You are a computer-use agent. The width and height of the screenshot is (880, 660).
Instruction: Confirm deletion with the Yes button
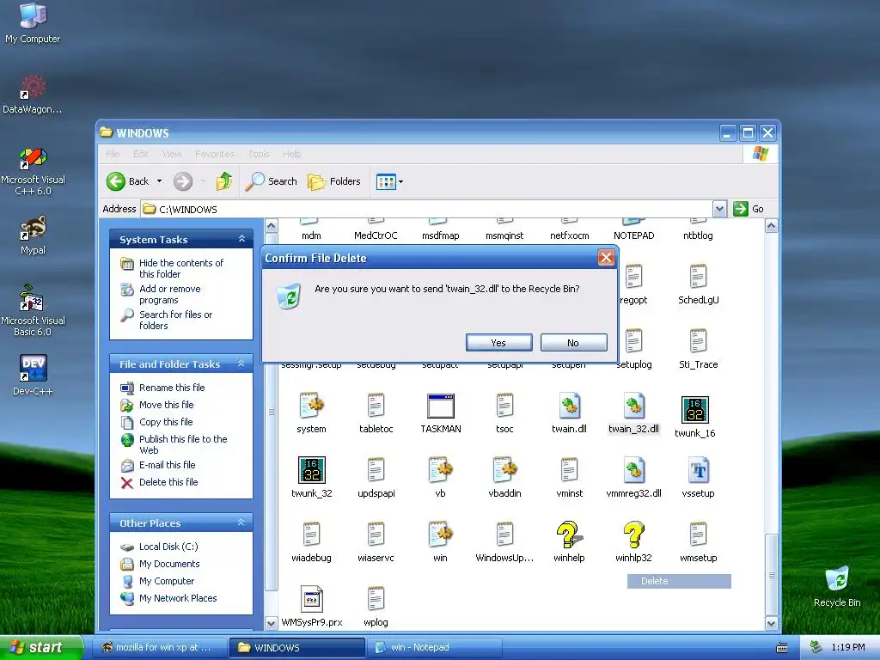[498, 342]
